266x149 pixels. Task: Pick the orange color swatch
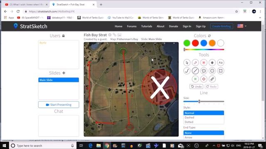tap(212, 43)
